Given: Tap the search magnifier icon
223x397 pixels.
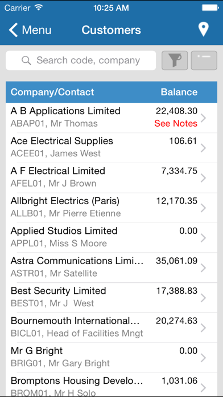Looking at the screenshot, I should [26, 60].
